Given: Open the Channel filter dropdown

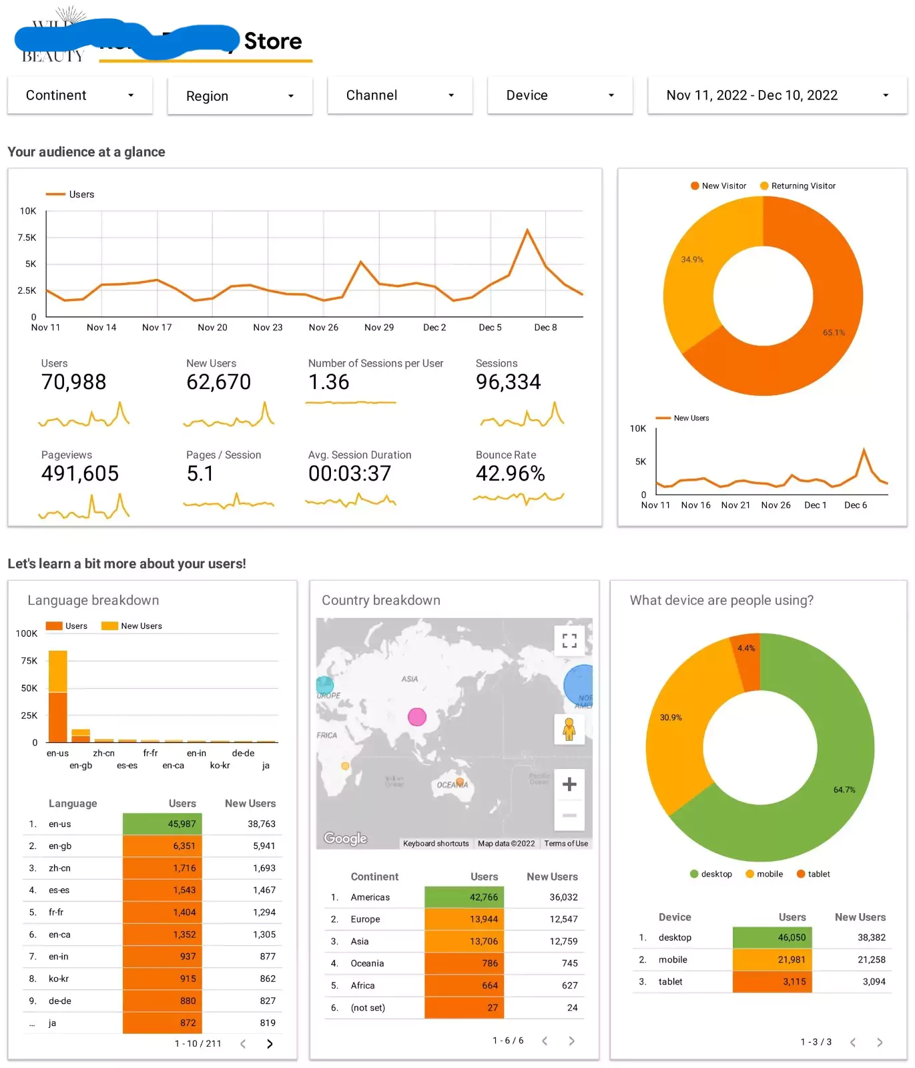Looking at the screenshot, I should (x=400, y=95).
